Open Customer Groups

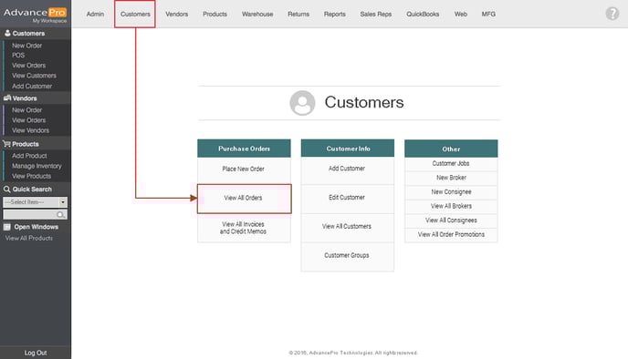[x=347, y=256]
